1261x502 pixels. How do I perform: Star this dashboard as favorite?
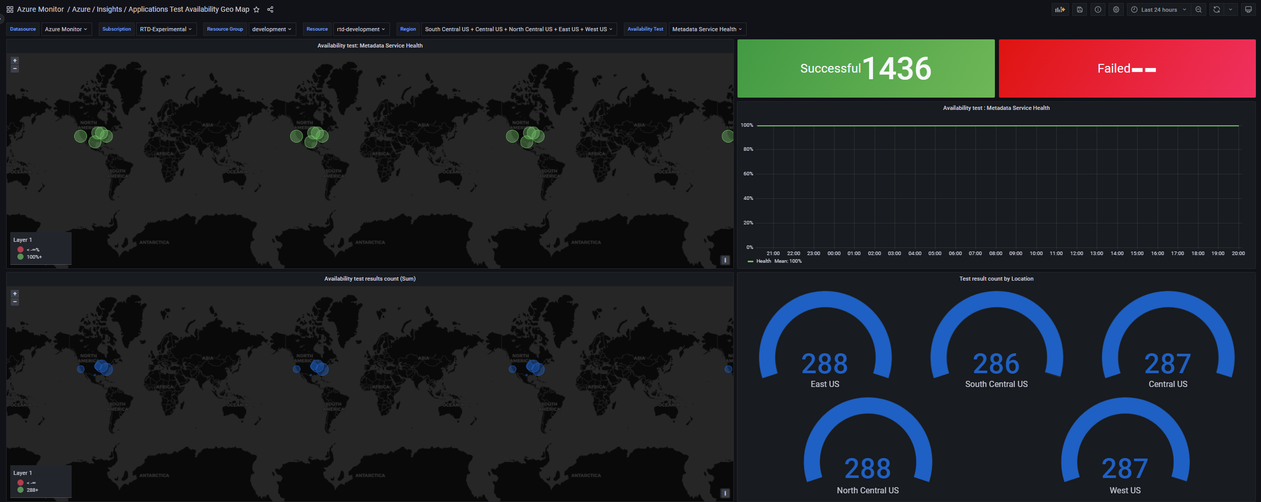point(256,10)
